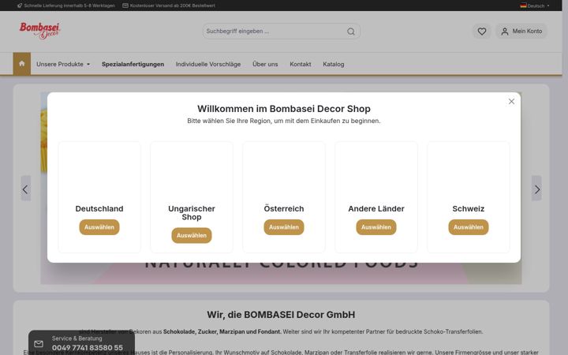This screenshot has width=568, height=355.
Task: Click the Willkommen im Bombasei Decor Shop title
Action: 284,109
